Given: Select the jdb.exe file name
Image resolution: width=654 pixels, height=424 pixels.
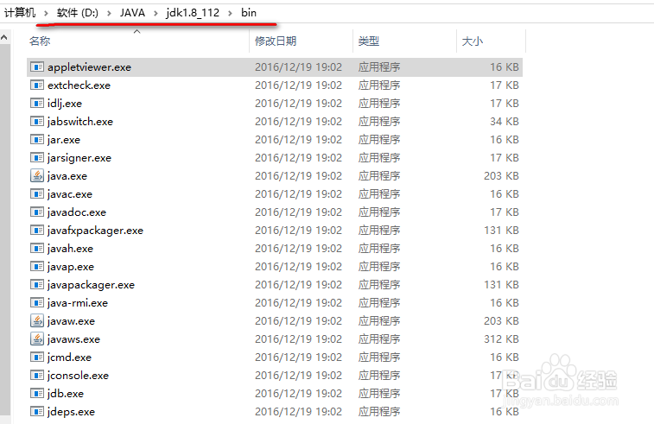Looking at the screenshot, I should [x=66, y=394].
